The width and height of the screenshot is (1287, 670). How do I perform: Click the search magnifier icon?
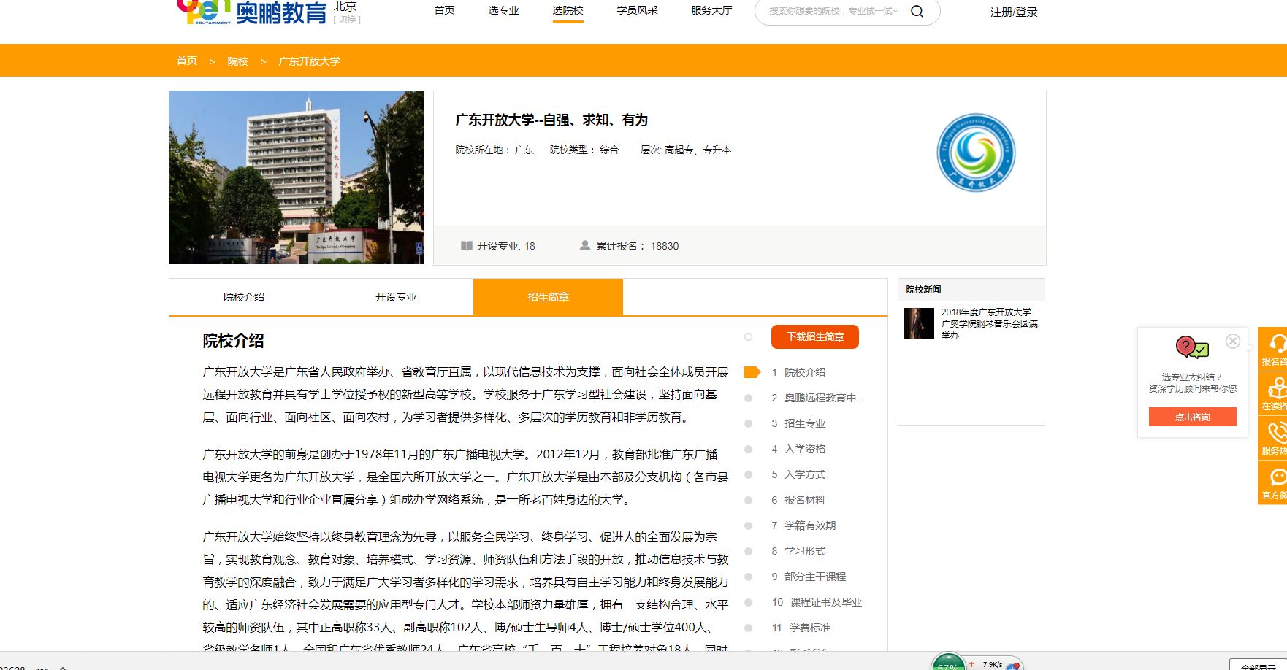917,12
